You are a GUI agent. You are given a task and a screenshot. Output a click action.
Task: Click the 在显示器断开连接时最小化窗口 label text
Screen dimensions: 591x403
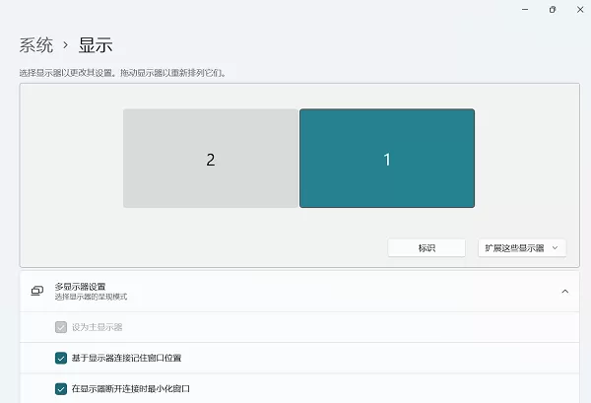(131, 388)
